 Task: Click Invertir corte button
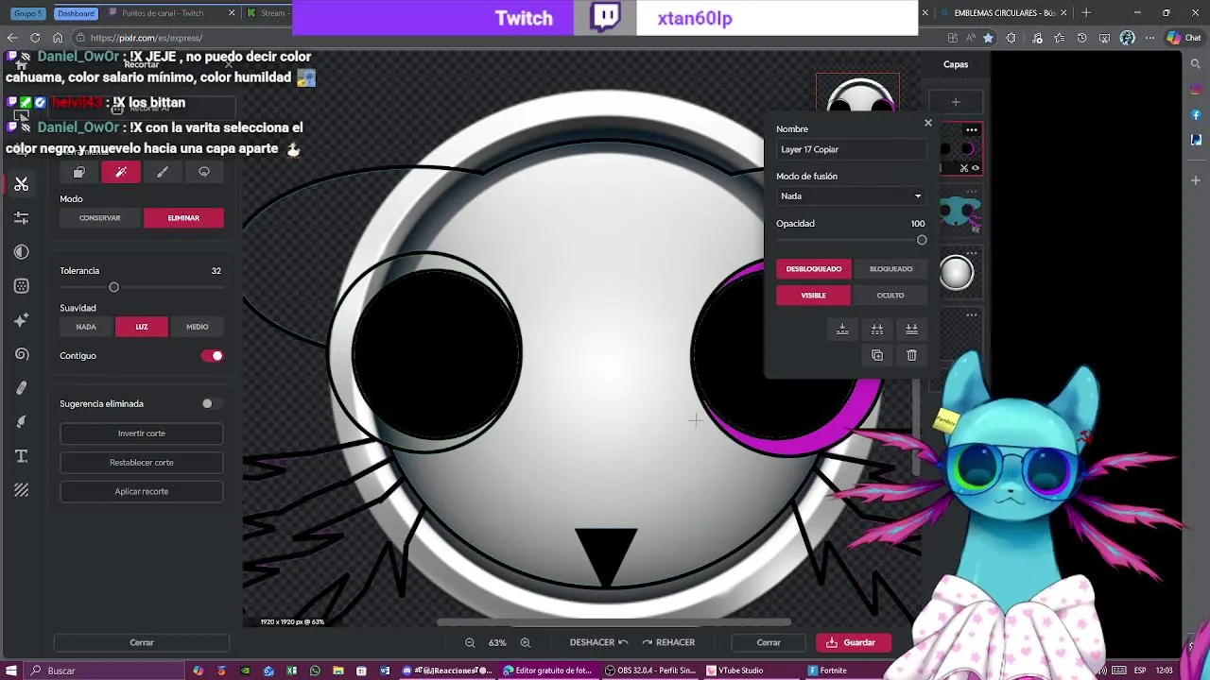[x=142, y=433]
